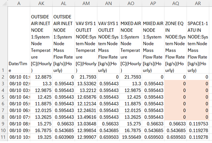Image resolution: width=212 pixels, height=143 pixels.
Task: Click the SPACE1-1 ATU IN NODE header cell
Action: 198,40
